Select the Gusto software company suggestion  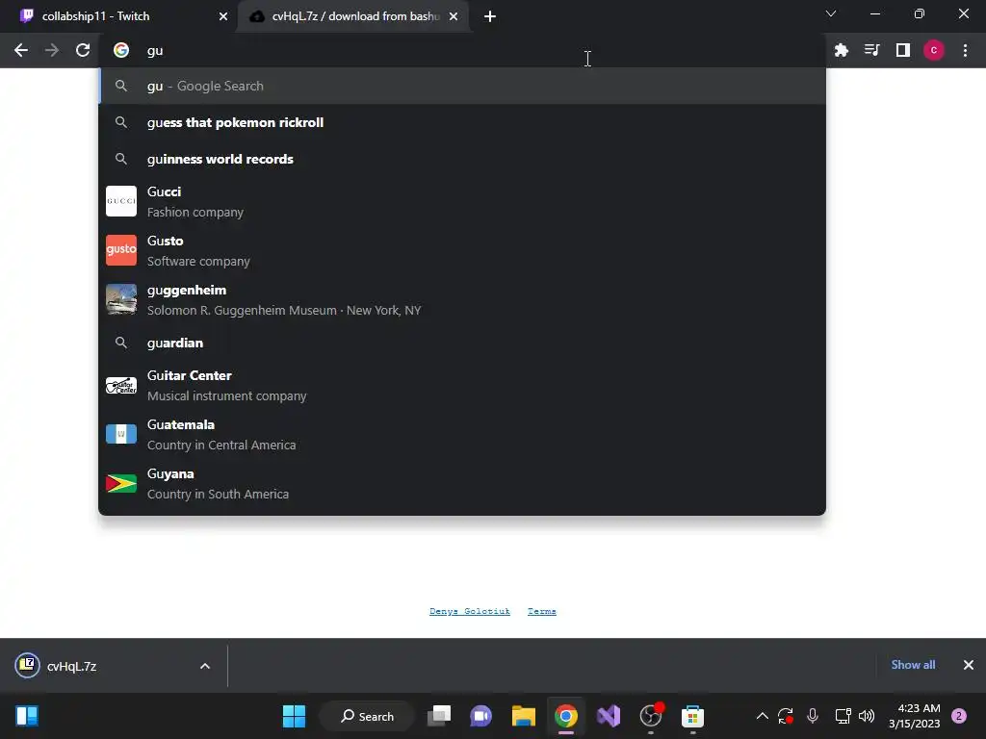pyautogui.click(x=462, y=251)
